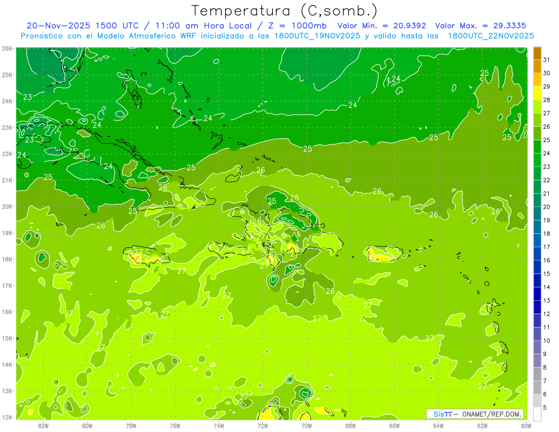
Task: Click the "17N" latitude axis label
Action: point(7,285)
